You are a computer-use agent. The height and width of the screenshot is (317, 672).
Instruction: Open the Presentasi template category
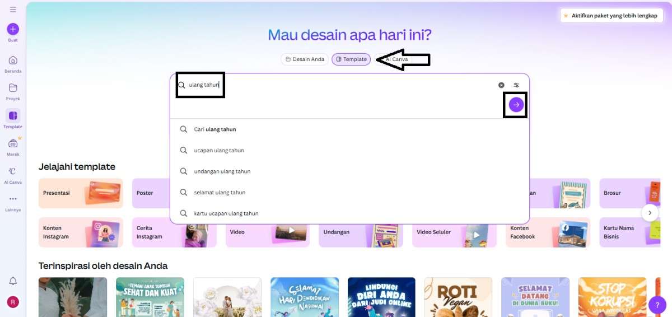[81, 193]
